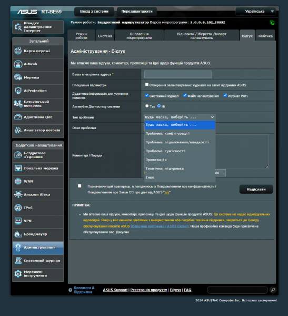This screenshot has width=288, height=316.
Task: Click the AiMesh sidebar icon
Action: pos(18,64)
